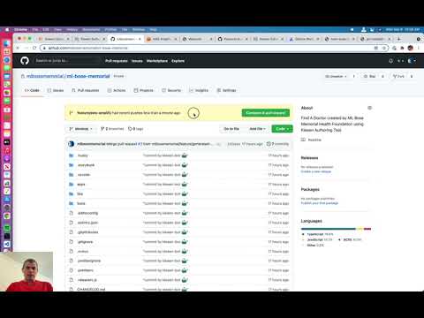This screenshot has height=318, width=424.
Task: Click Create a new release link
Action: [316, 171]
